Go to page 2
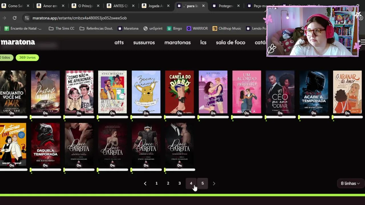This screenshot has height=205, width=365. 168,183
